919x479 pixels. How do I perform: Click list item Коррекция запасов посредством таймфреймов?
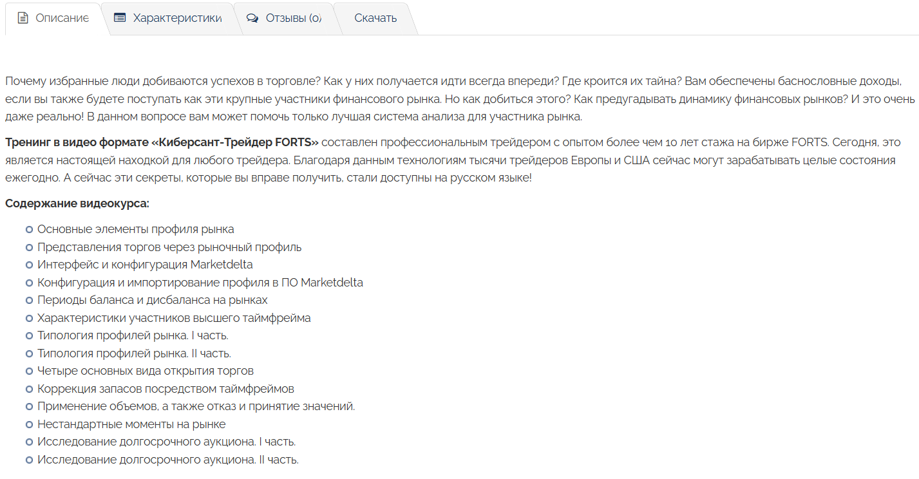[x=166, y=389]
